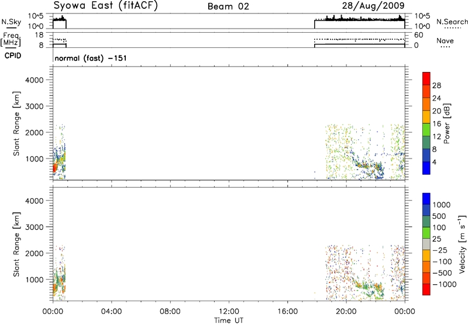Click the light green Power segment between 12 and 16
Screen dimensions: 468x324
tap(426, 130)
